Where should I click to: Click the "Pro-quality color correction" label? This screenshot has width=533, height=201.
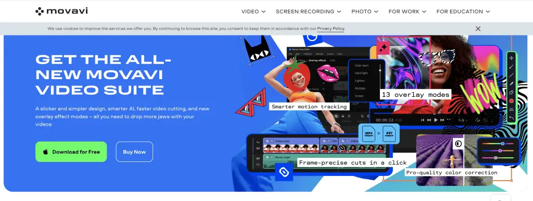coord(451,173)
